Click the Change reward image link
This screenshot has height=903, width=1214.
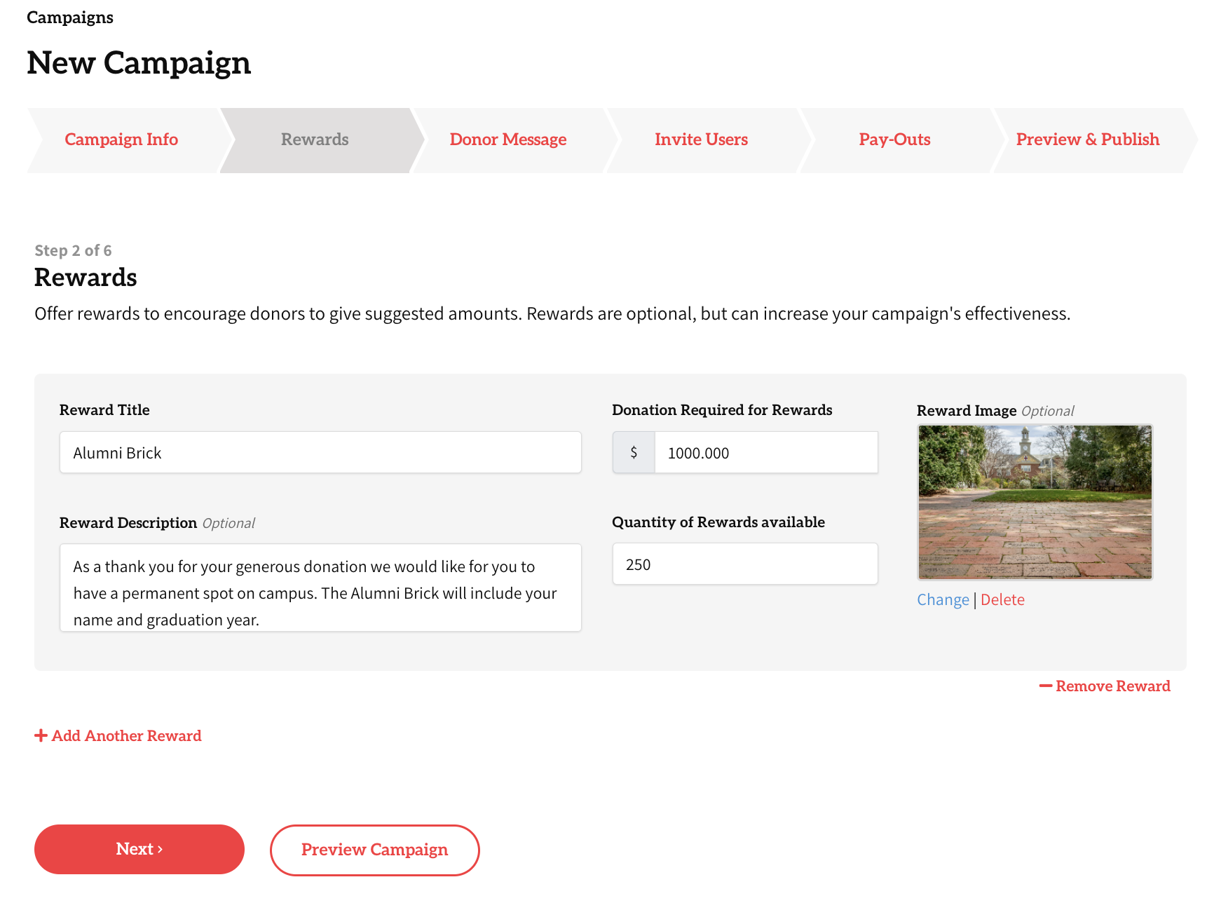[943, 599]
